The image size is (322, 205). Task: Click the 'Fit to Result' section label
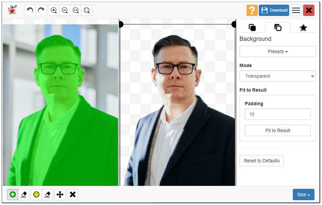tap(253, 90)
